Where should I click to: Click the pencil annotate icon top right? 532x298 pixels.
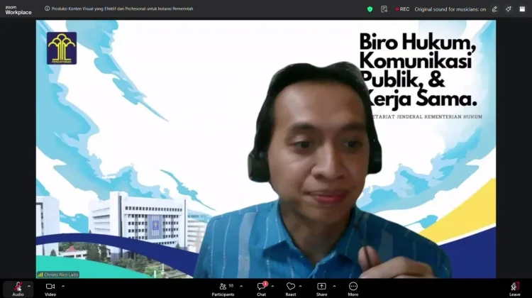494,9
